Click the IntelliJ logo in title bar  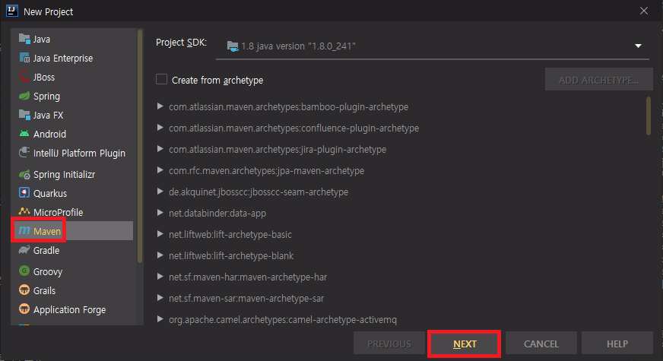click(x=12, y=11)
